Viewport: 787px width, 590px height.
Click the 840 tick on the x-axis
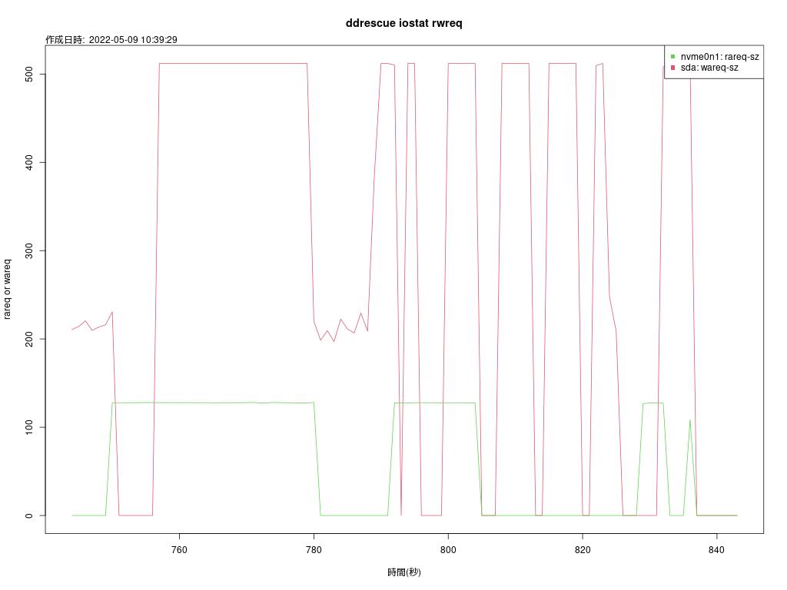pyautogui.click(x=717, y=549)
